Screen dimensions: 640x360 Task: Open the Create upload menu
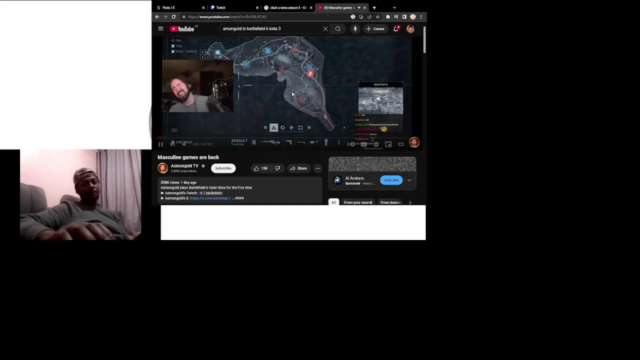(375, 28)
